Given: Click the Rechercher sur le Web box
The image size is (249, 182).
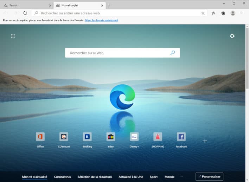Looking at the screenshot, I should tap(122, 53).
